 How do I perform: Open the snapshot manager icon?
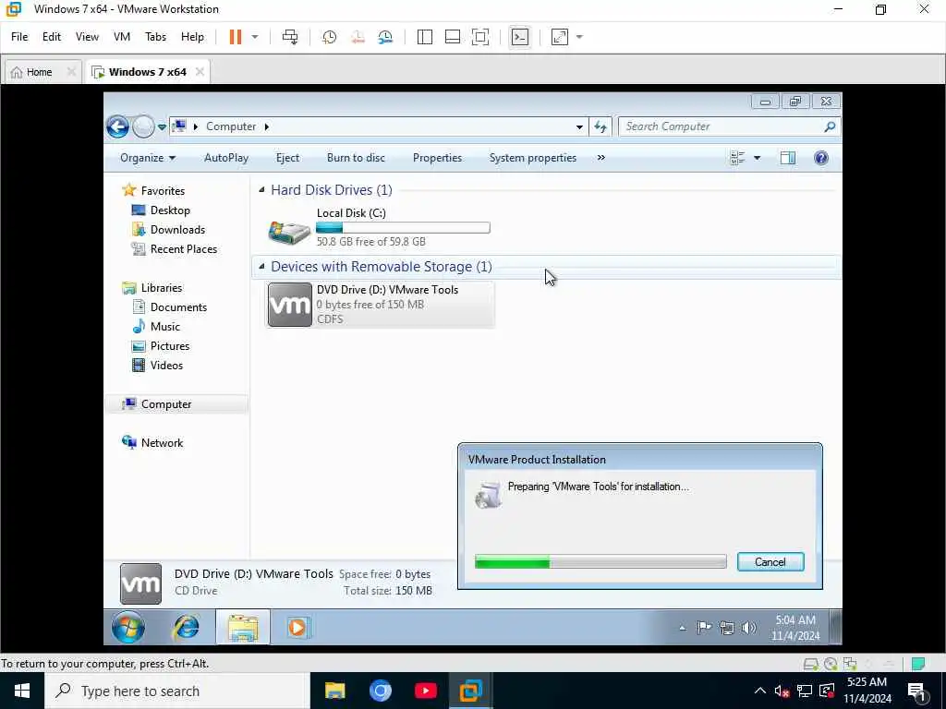[x=385, y=37]
